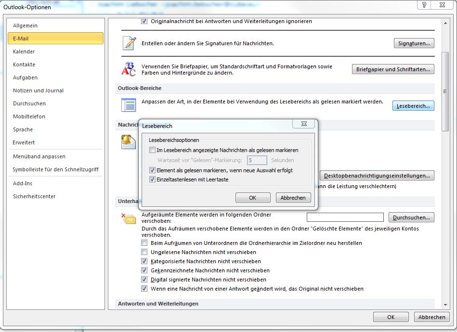457x332 pixels.
Task: Enable 'Beim Aufräumen von Unterordnern die Ordnerhierarchie' checkbox
Action: click(144, 243)
